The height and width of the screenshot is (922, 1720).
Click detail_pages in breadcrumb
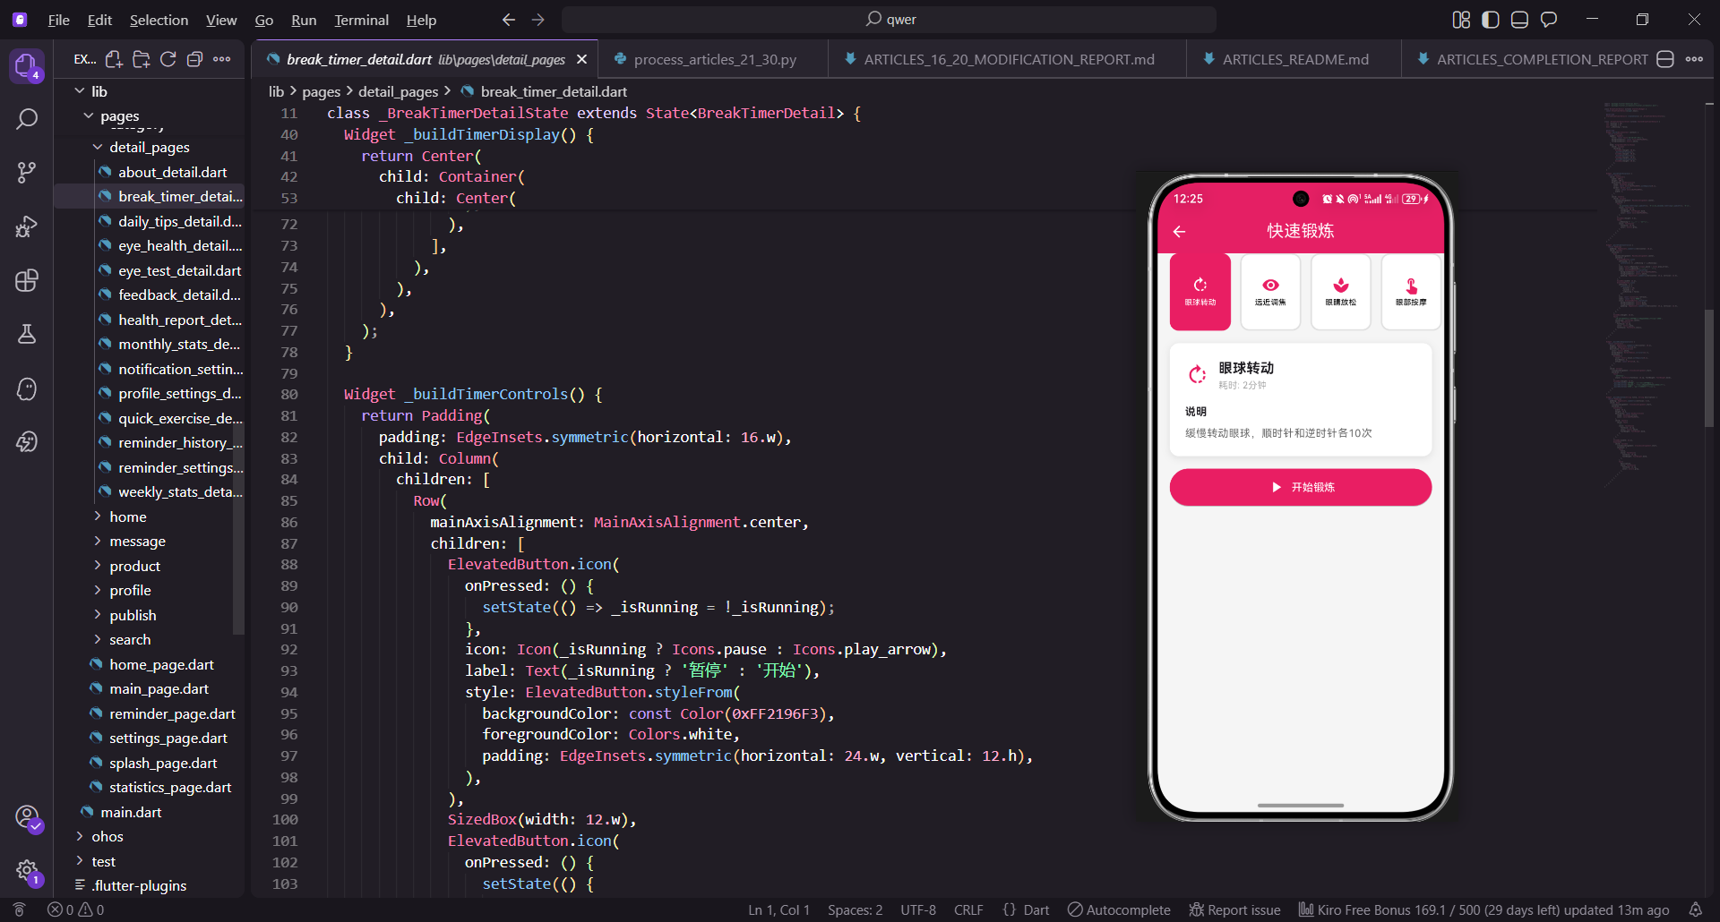(x=398, y=91)
